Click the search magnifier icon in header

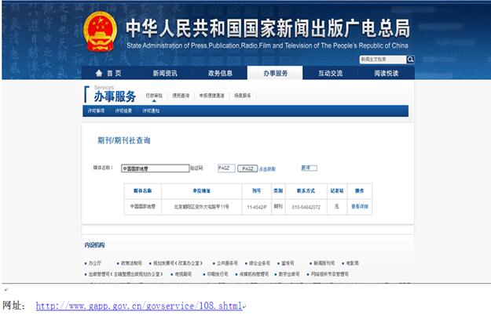[410, 60]
